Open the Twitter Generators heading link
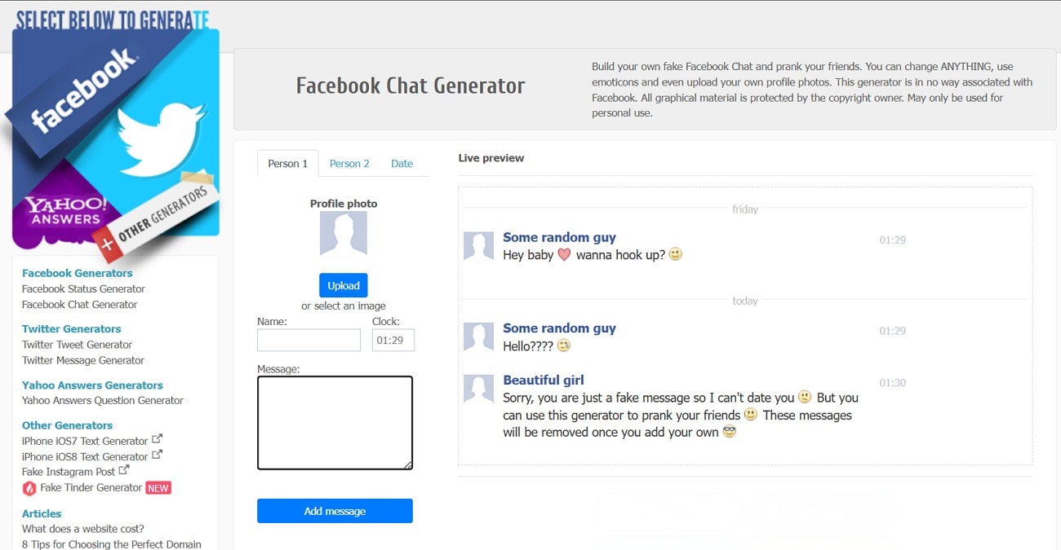This screenshot has width=1061, height=550. click(71, 328)
